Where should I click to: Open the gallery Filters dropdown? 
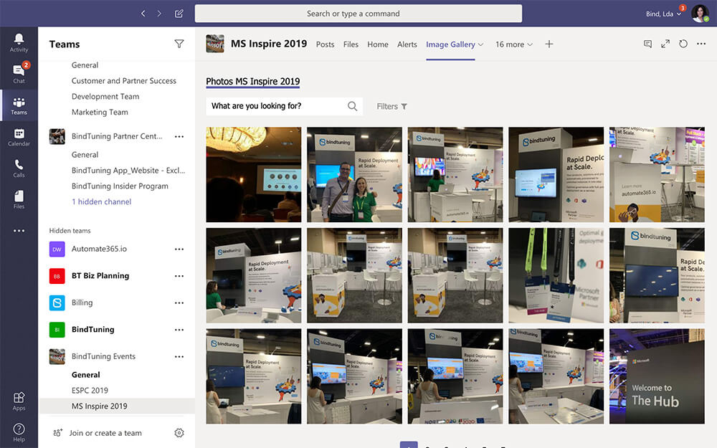[392, 106]
